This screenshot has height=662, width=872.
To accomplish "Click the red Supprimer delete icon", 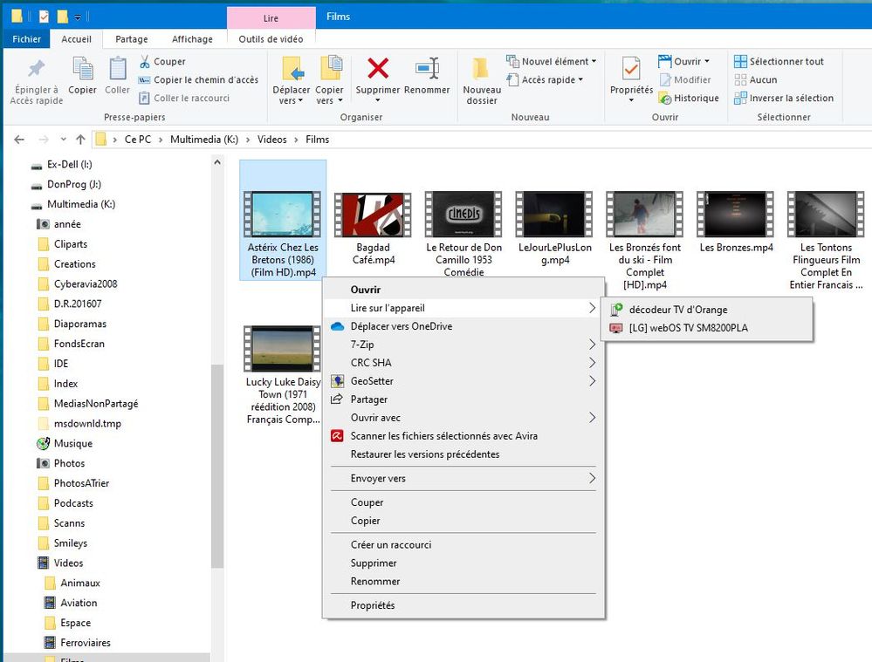I will coord(377,69).
